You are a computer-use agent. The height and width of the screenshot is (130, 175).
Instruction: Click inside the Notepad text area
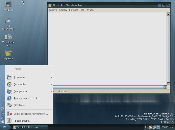(x=107, y=49)
